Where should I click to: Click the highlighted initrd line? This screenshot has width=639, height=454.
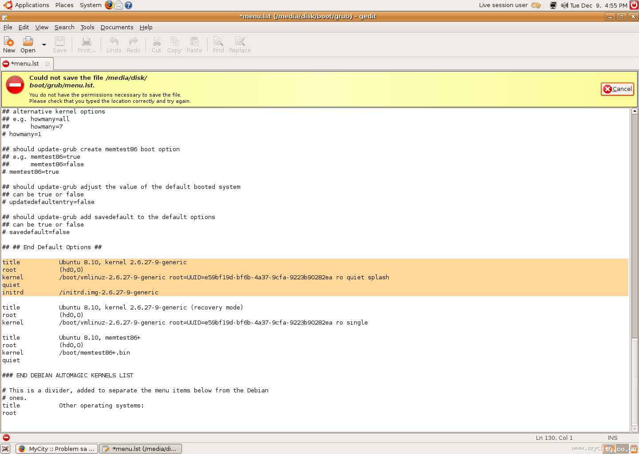coord(80,292)
